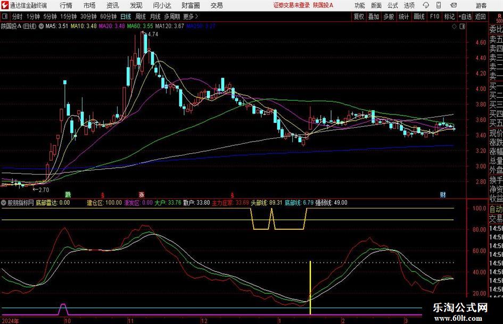Expand the MA indicator dropdown beside 陕国投A(日线)
The height and width of the screenshot is (324, 503).
coord(41,26)
